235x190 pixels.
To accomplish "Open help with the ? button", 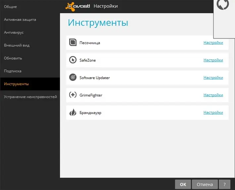I will point(224,184).
